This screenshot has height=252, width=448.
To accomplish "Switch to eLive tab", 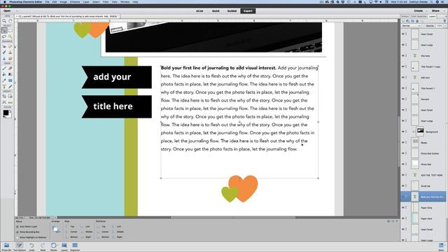I will (x=199, y=11).
